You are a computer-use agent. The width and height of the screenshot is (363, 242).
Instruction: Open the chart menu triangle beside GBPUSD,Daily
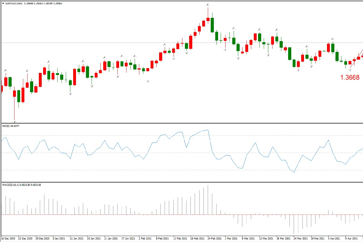[x=3, y=3]
